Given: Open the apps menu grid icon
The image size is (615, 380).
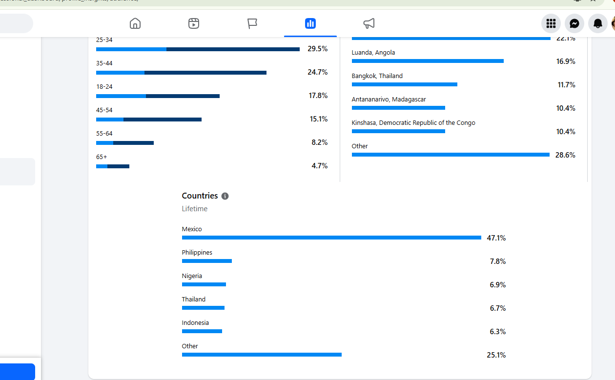Looking at the screenshot, I should [551, 23].
